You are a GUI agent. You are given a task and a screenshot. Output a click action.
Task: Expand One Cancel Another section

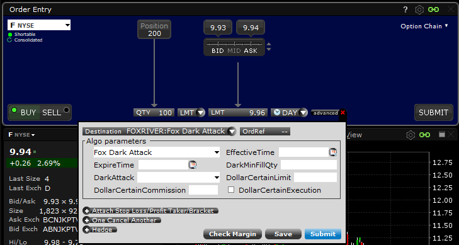pos(122,220)
